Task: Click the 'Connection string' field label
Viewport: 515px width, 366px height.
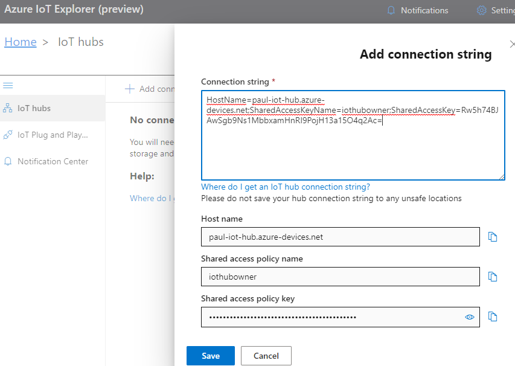Action: pyautogui.click(x=235, y=82)
